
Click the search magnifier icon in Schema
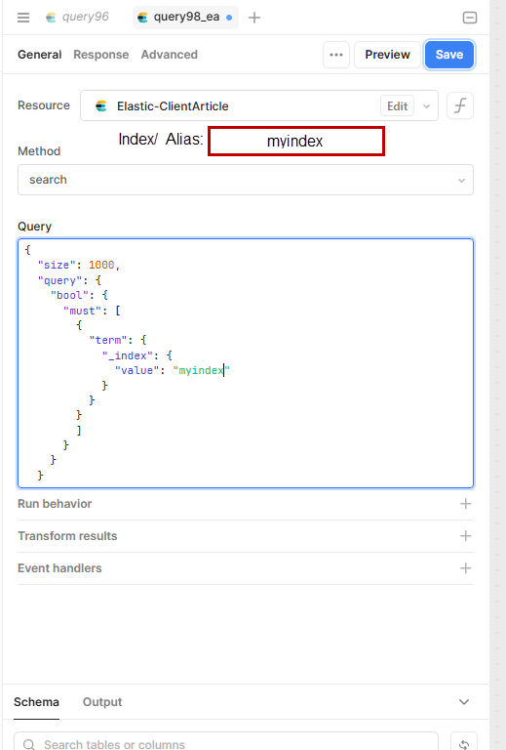(29, 744)
